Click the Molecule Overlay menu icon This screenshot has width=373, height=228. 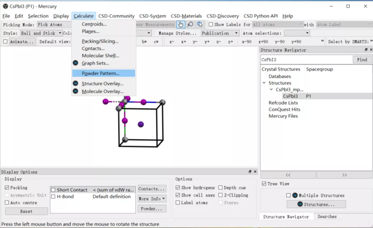[x=75, y=91]
